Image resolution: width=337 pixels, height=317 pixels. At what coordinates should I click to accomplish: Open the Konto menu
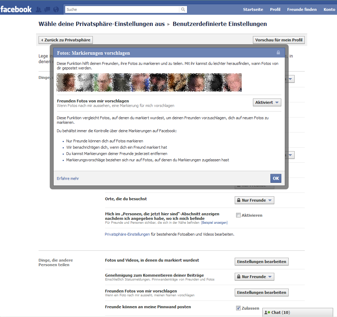[329, 9]
